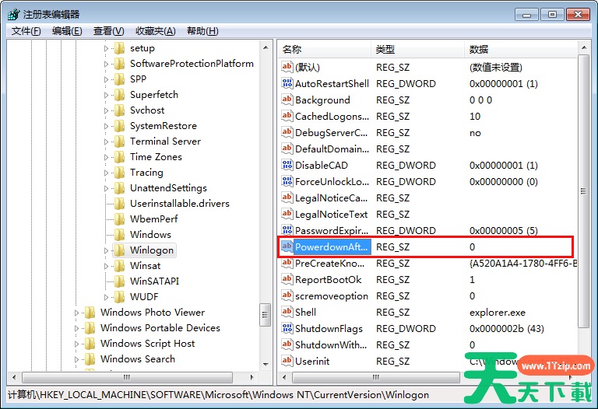Click values pane horizontal scrollbar thumb
This screenshot has width=598, height=409.
pos(375,377)
